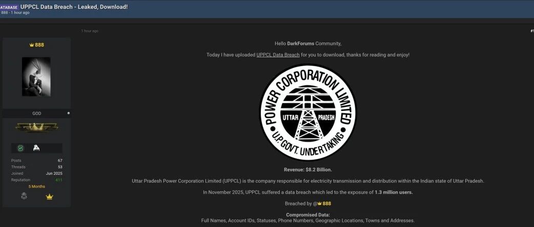The image size is (534, 227).
Task: Click the gold crown icon below 5 Months
Action: click(49, 197)
